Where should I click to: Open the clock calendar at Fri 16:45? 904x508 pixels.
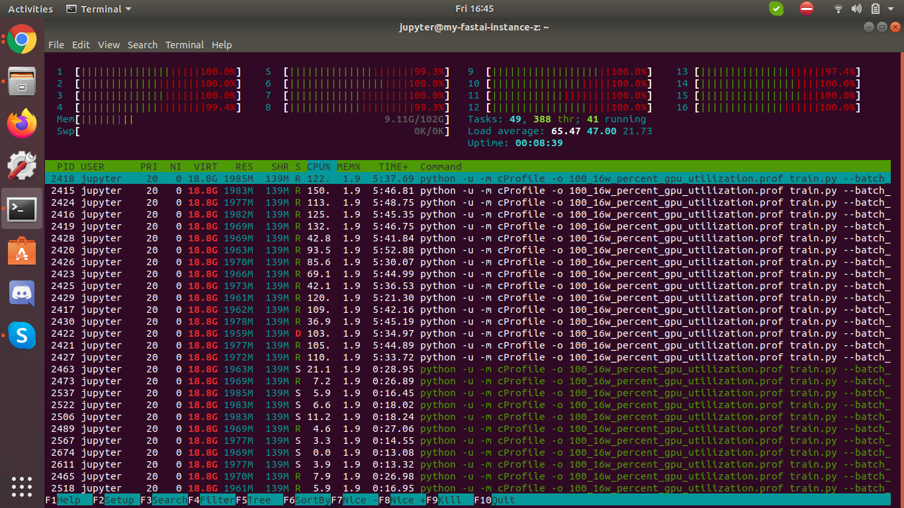click(x=475, y=9)
